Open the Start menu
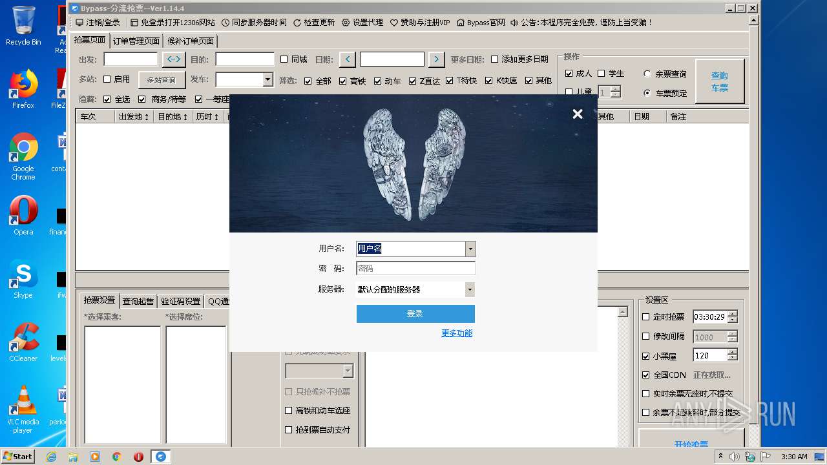The width and height of the screenshot is (827, 465). coord(17,457)
